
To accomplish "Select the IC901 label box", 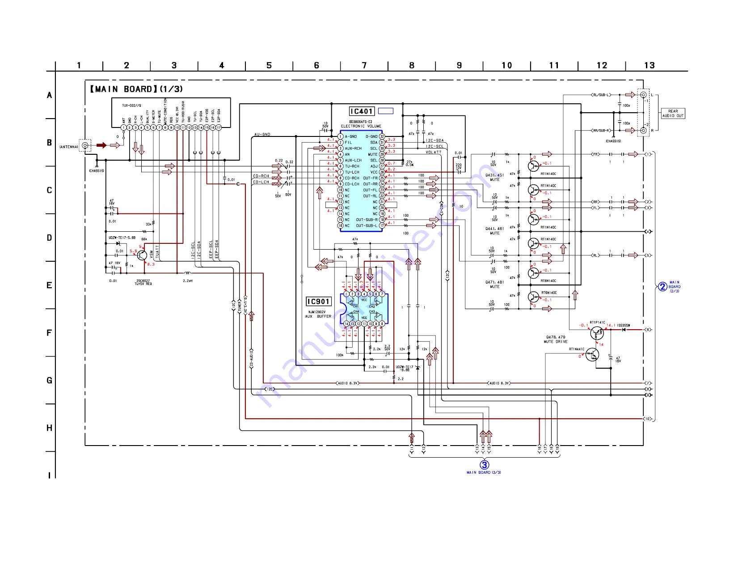I will (319, 302).
